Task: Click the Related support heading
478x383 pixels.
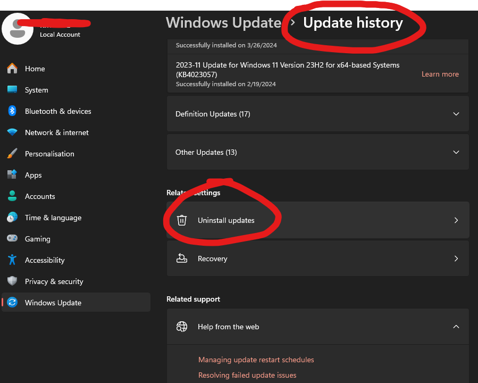Action: click(193, 299)
